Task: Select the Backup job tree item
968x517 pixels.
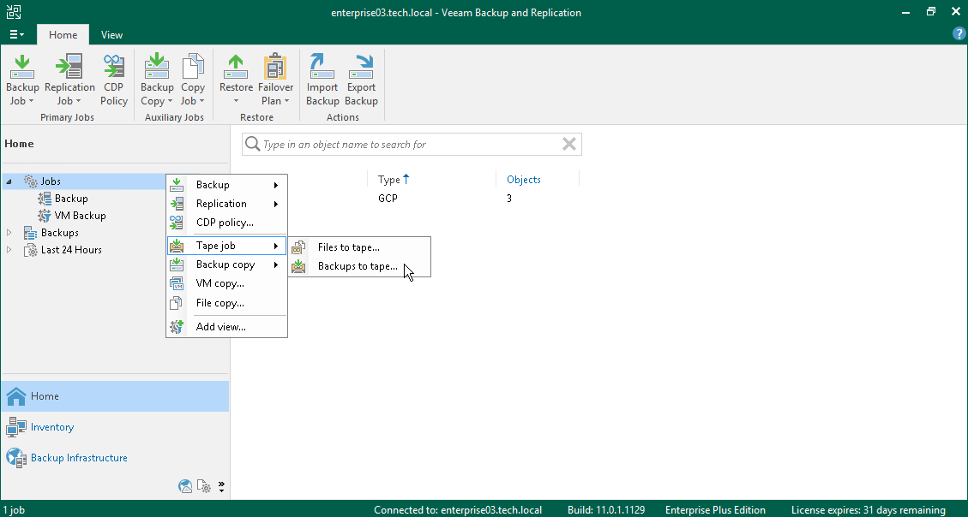Action: pyautogui.click(x=71, y=199)
